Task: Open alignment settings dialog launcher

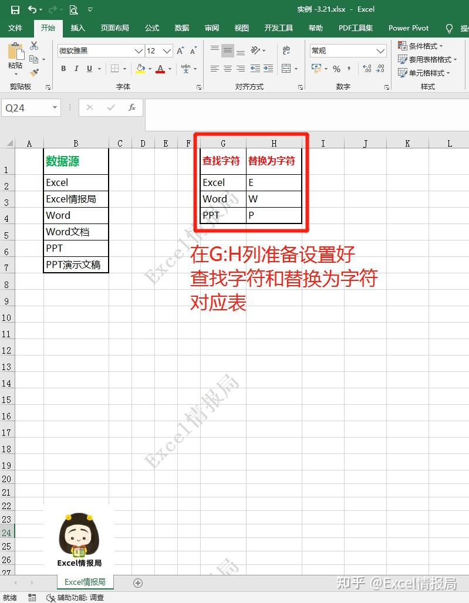Action: coord(301,87)
